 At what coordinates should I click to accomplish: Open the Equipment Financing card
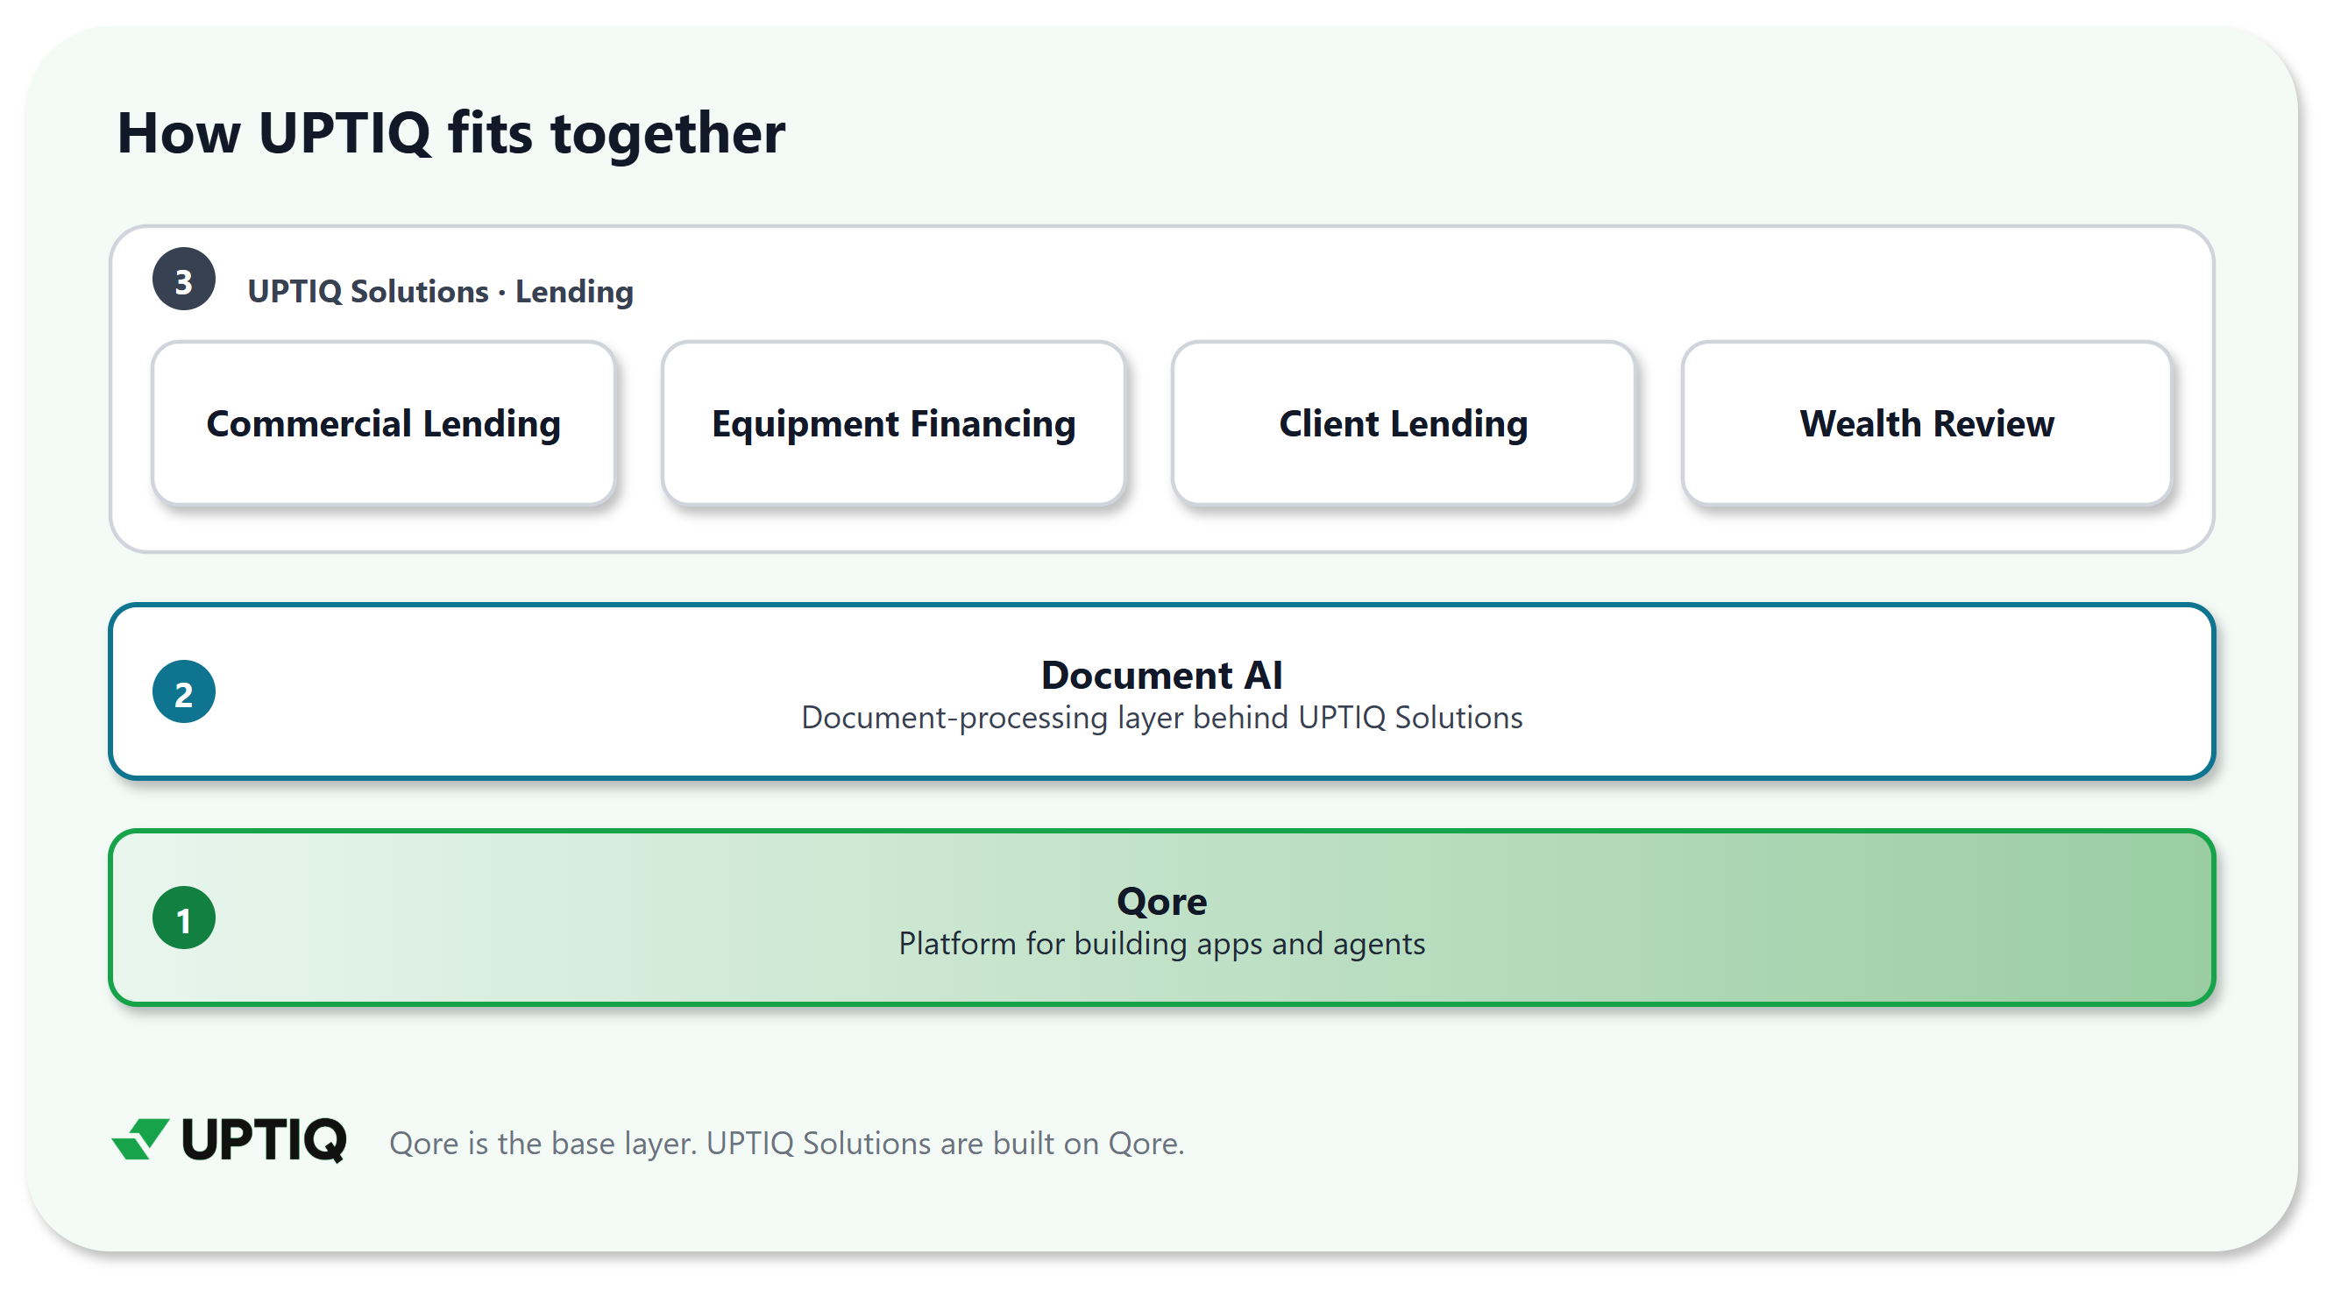893,424
